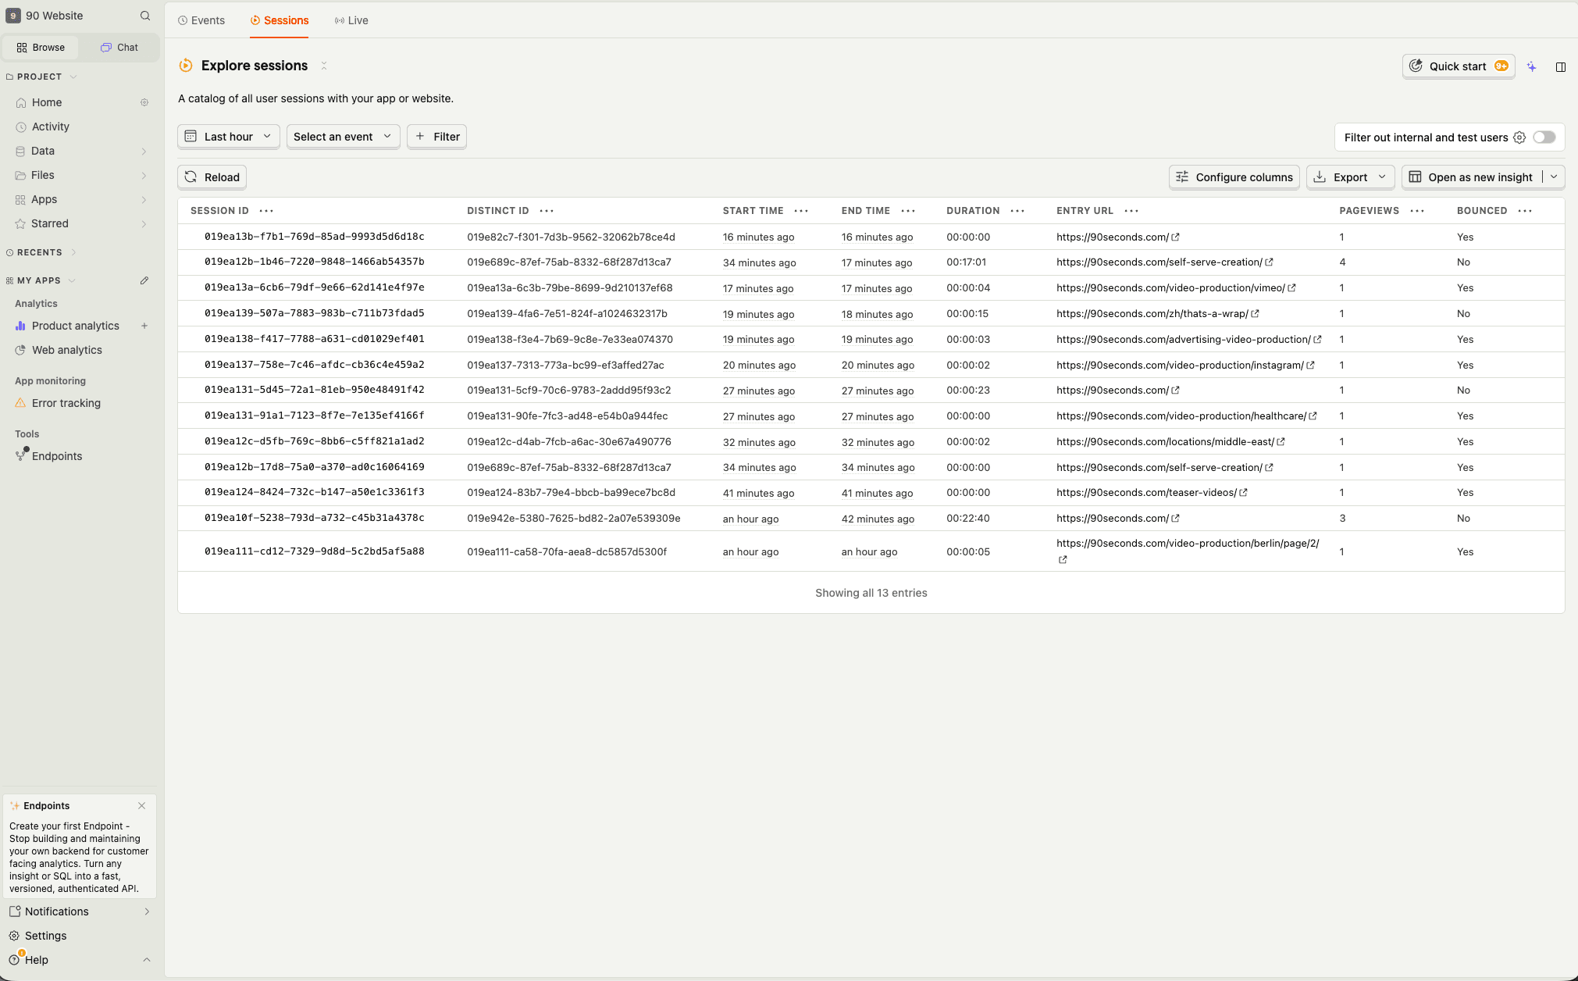Open the Bounced column options menu
Image resolution: width=1578 pixels, height=981 pixels.
1525,211
